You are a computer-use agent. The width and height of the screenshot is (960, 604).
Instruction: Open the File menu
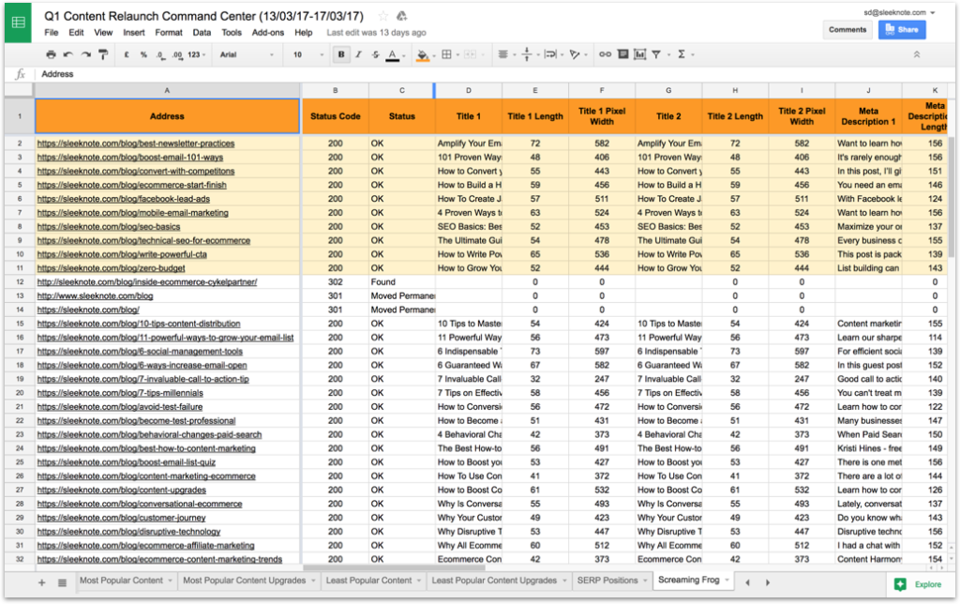(52, 33)
